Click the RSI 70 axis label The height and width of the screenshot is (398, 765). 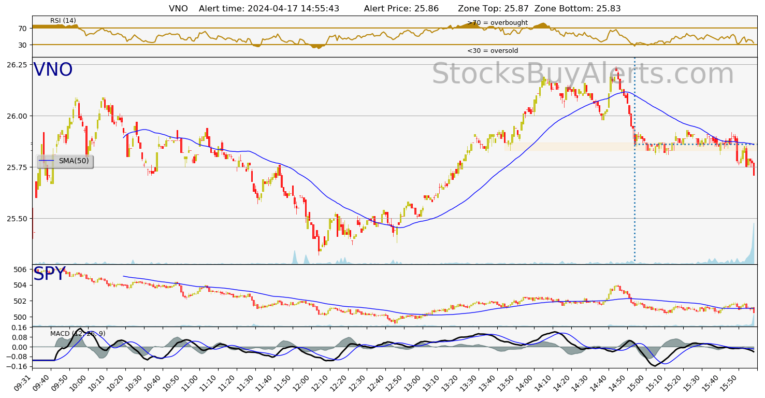pyautogui.click(x=23, y=29)
